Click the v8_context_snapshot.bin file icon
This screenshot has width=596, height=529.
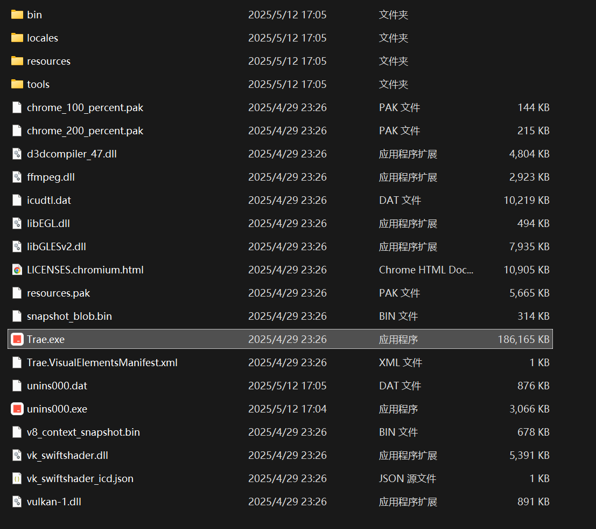(17, 432)
